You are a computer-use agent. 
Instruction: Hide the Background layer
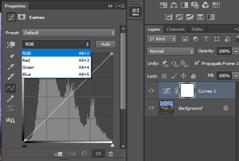click(x=151, y=107)
